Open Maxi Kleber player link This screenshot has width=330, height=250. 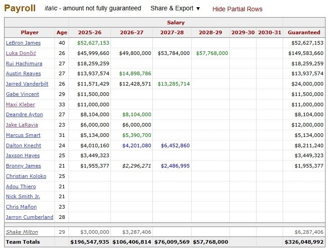[20, 105]
